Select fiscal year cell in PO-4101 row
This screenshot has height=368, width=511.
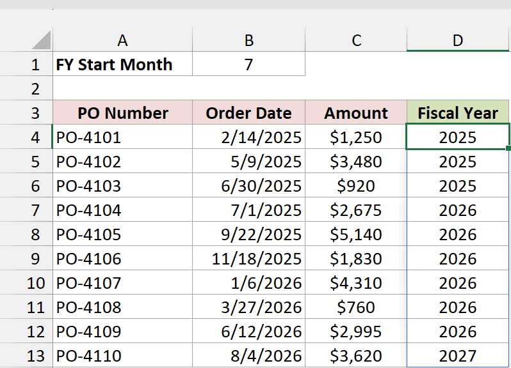(x=458, y=137)
